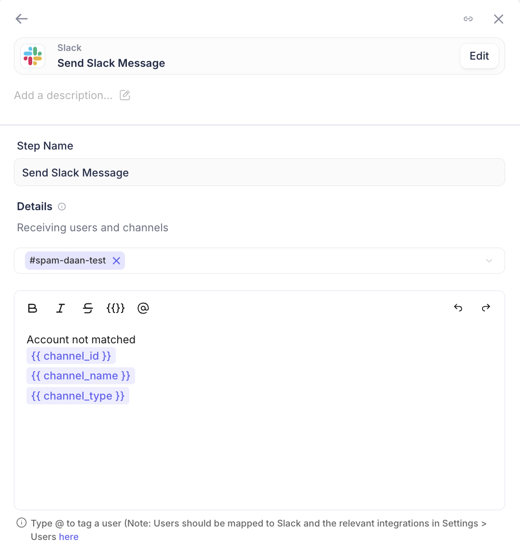Toggle strikethrough formatting

[87, 308]
